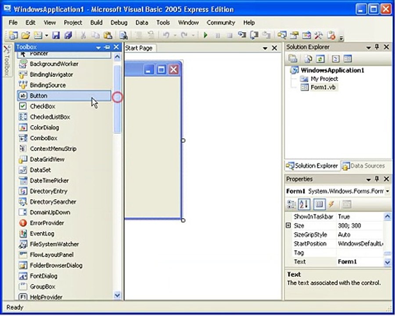Viewport: 395px width, 316px height.
Task: Open the Properties window position dropdown
Action: pos(368,180)
